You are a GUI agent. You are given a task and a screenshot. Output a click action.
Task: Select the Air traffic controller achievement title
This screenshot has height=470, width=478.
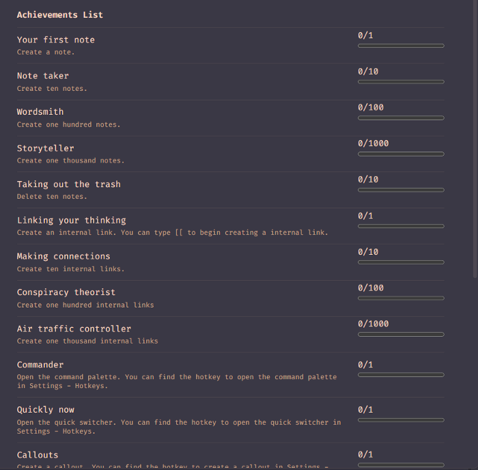click(74, 329)
